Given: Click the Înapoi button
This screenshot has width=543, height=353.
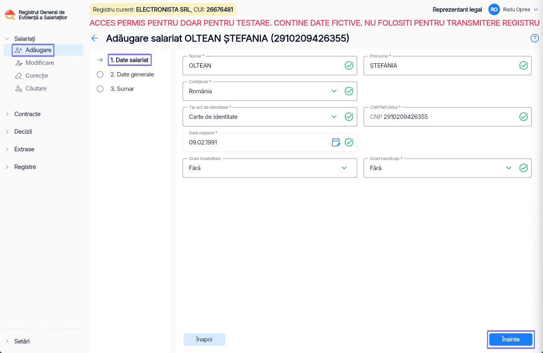Looking at the screenshot, I should (x=204, y=339).
